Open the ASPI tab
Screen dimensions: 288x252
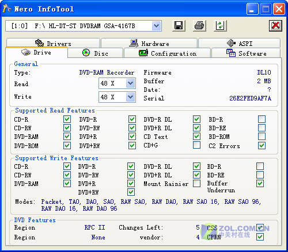(x=239, y=43)
